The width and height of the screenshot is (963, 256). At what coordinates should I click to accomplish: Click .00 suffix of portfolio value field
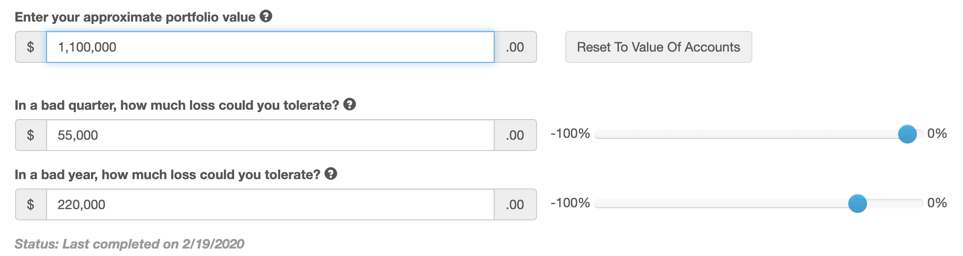515,47
